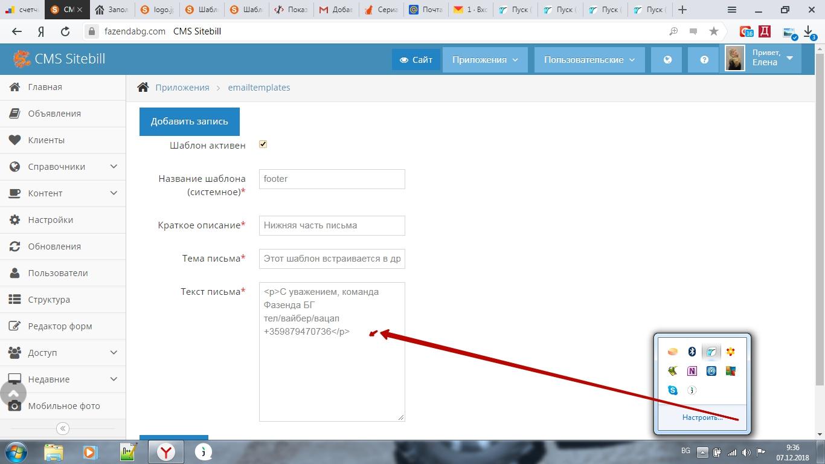Image resolution: width=825 pixels, height=464 pixels.
Task: Open the Приложения dropdown menu
Action: click(485, 60)
